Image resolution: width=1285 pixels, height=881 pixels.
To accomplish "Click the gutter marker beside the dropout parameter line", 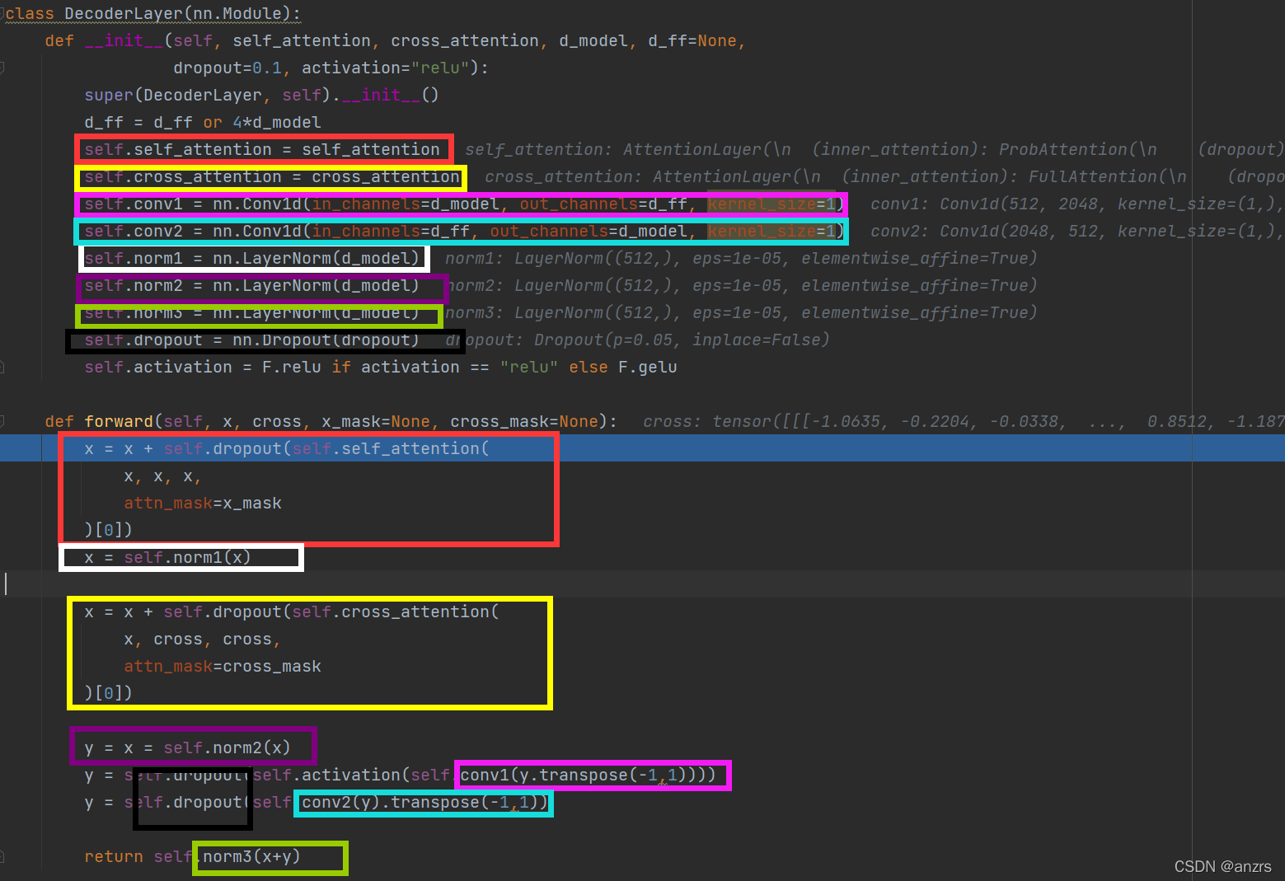I will pos(5,68).
